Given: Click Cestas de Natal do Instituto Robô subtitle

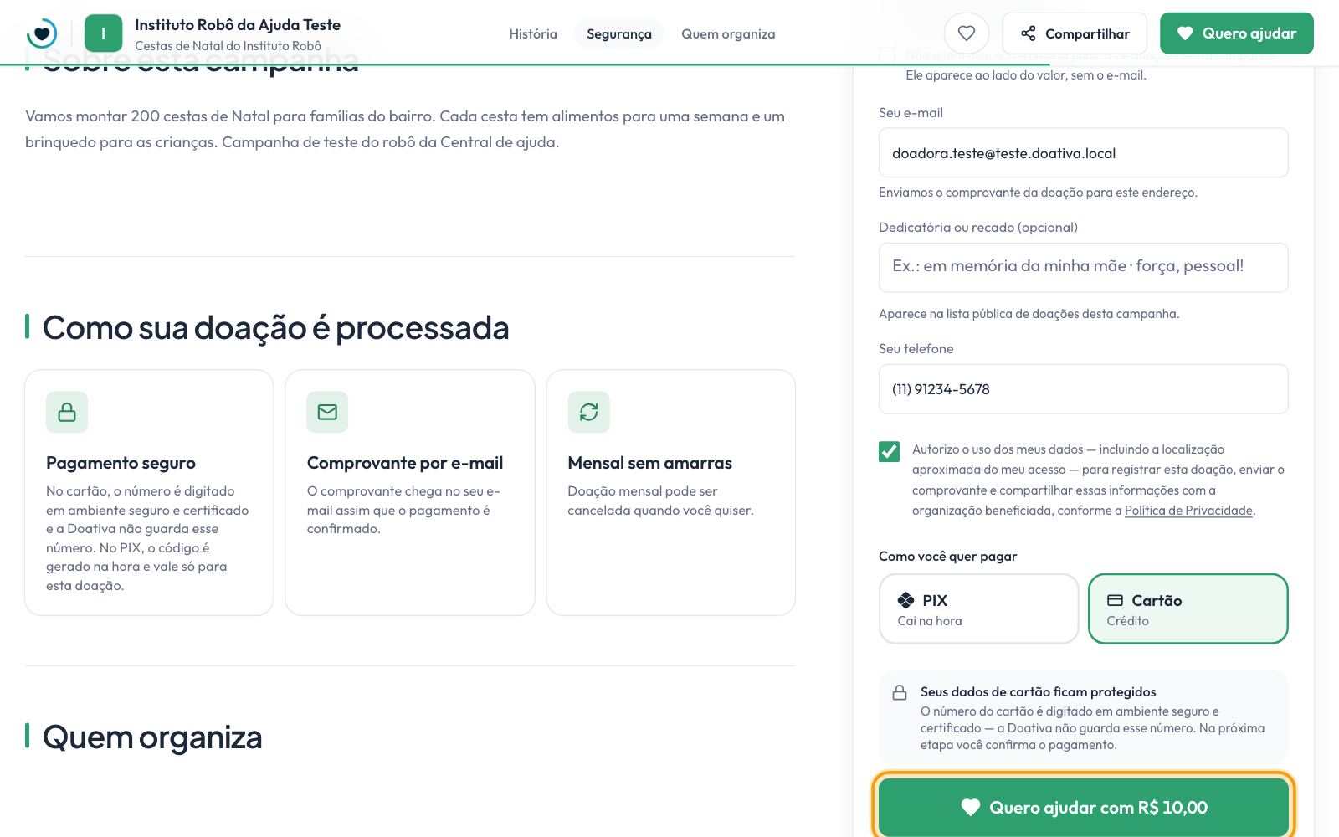Looking at the screenshot, I should pyautogui.click(x=228, y=46).
